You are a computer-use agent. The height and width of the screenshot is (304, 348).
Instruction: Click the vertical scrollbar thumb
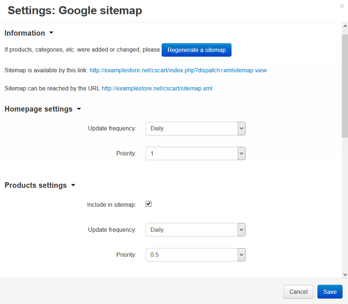click(x=345, y=86)
